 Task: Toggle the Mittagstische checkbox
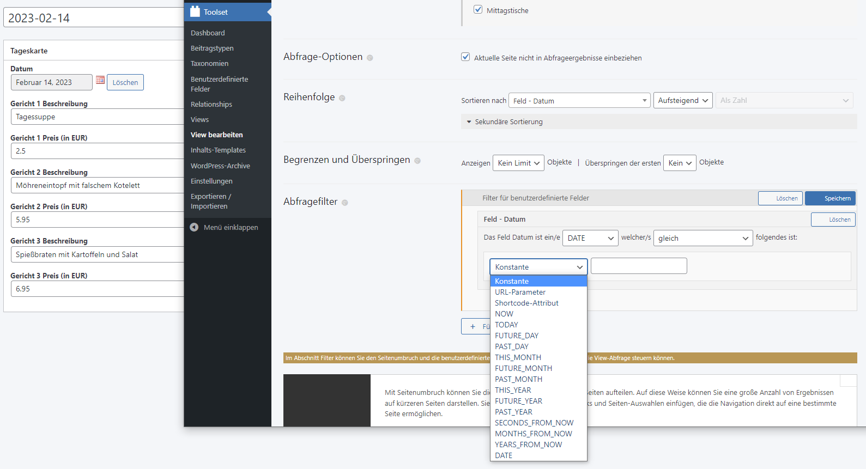point(478,9)
